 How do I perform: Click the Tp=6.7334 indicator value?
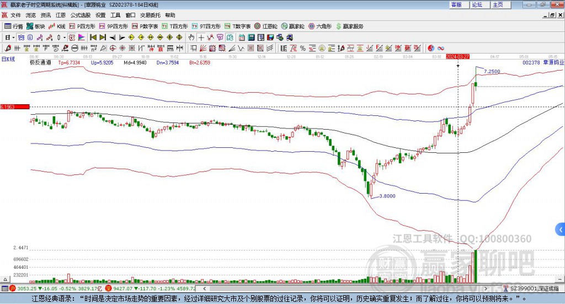[69, 63]
